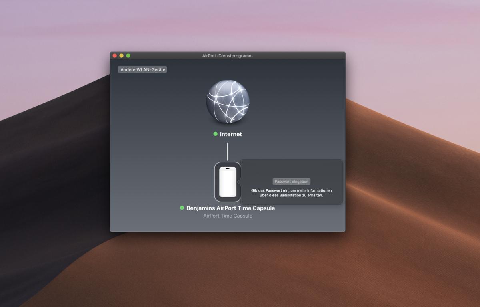Select the AirPort Time Capsule device icon

coord(228,182)
